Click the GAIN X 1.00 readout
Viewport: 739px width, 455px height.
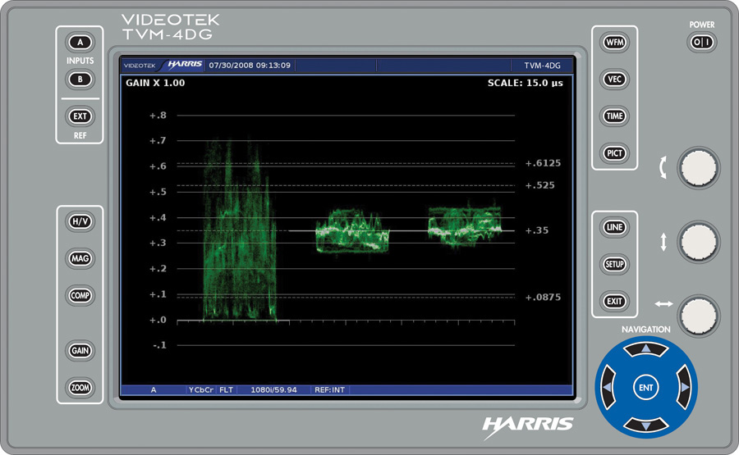point(155,83)
